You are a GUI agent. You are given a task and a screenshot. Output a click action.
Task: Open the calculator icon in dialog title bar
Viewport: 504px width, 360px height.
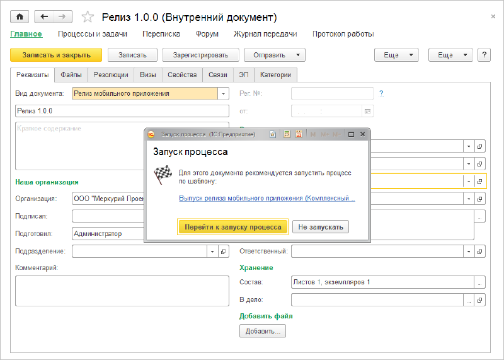coord(286,134)
